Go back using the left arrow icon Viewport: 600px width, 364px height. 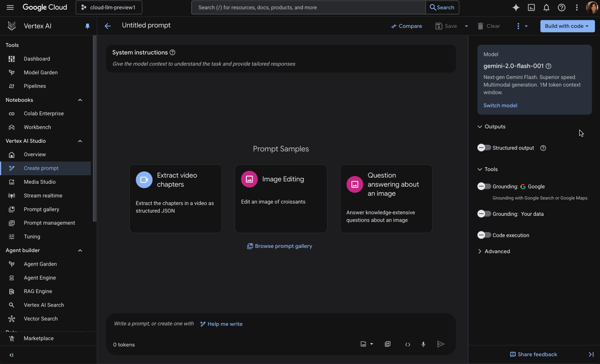click(108, 26)
